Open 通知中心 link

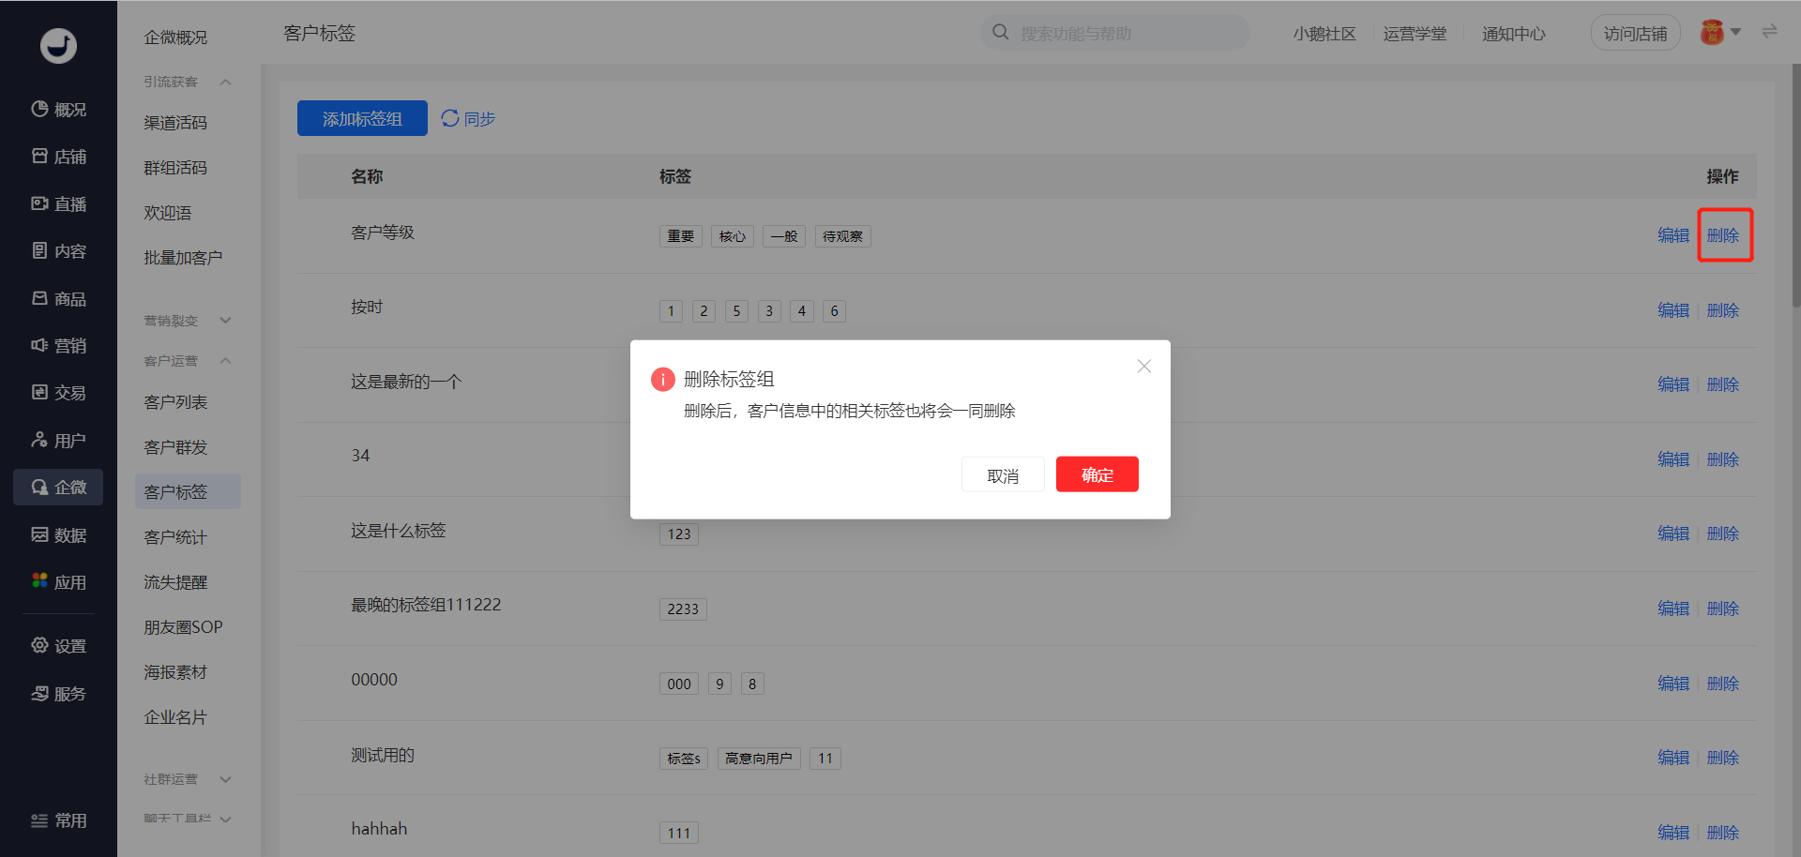1513,34
